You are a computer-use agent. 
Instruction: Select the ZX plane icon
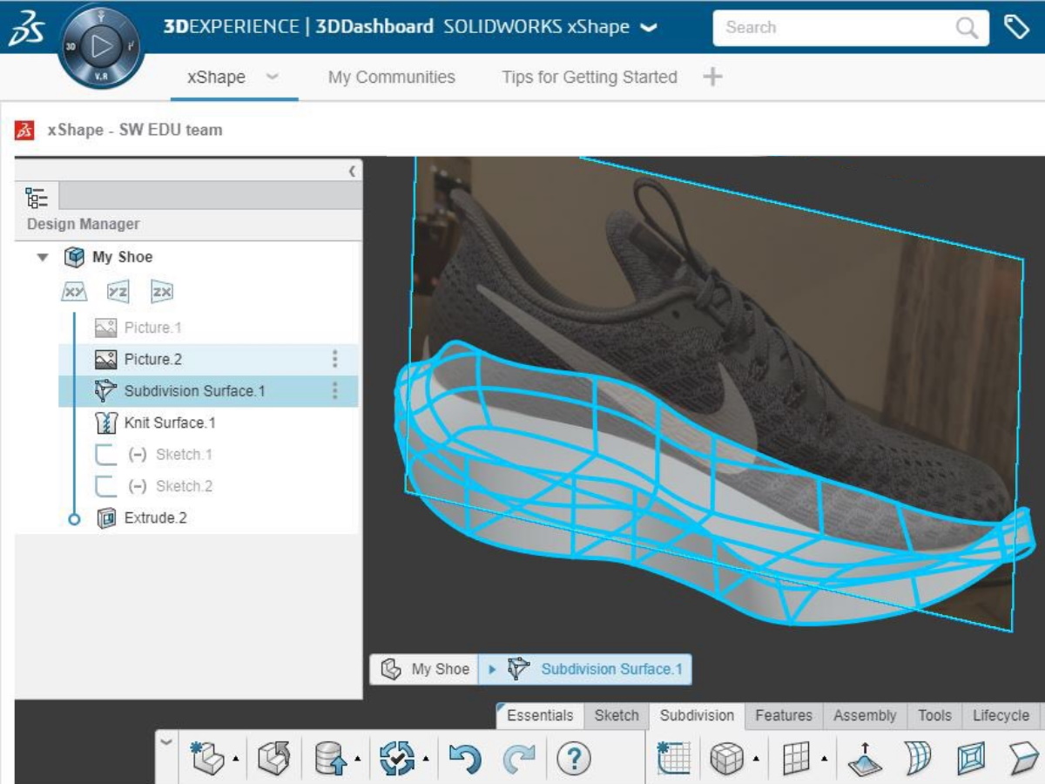(162, 292)
